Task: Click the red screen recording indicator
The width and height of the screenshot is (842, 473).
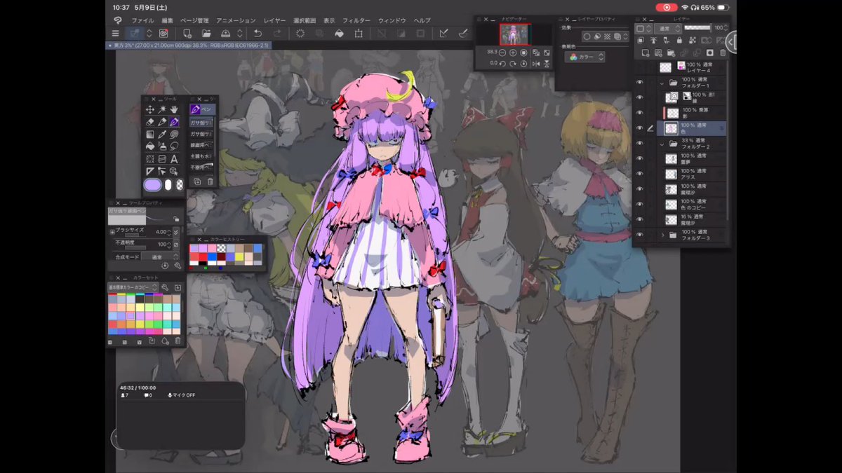Action: tap(666, 7)
